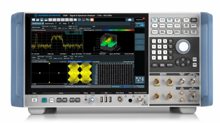The width and height of the screenshot is (220, 123).
Task: Click the volume knob
Action: coord(92,100)
